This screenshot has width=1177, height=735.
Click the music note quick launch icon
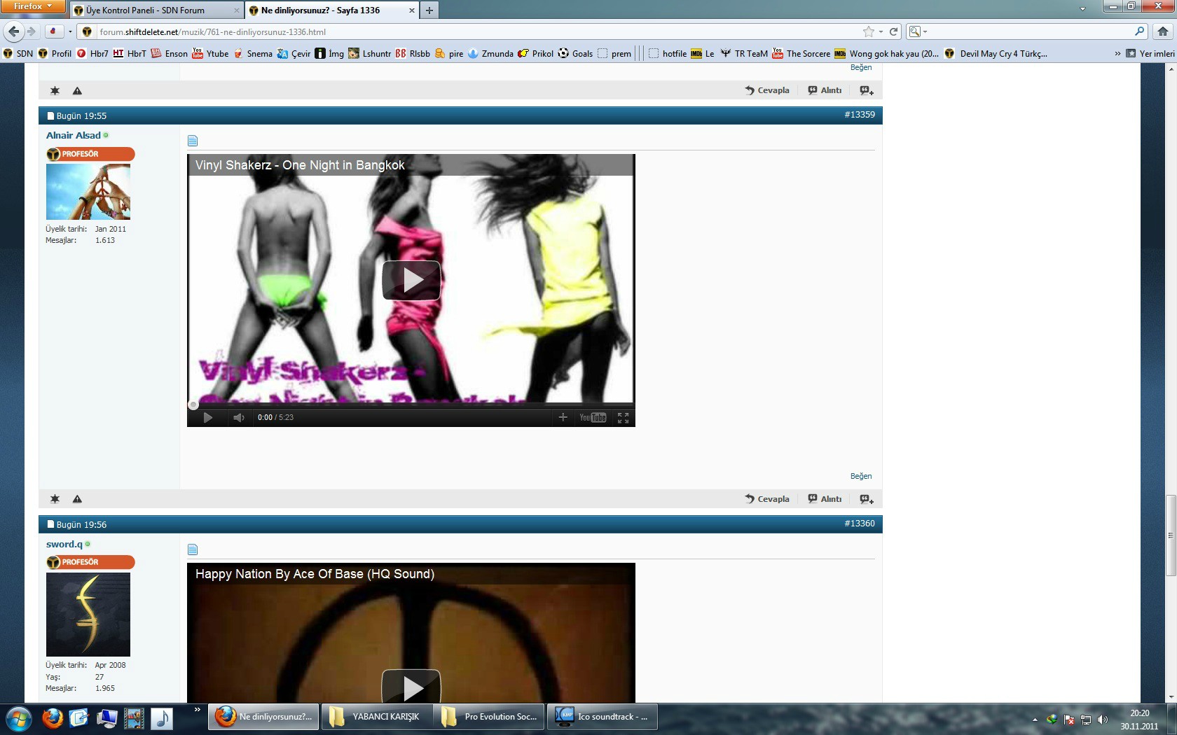tap(161, 718)
